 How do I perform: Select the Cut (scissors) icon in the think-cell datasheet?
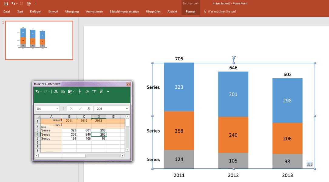click(56, 92)
